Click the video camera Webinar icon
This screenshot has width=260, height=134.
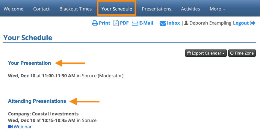pyautogui.click(x=10, y=127)
